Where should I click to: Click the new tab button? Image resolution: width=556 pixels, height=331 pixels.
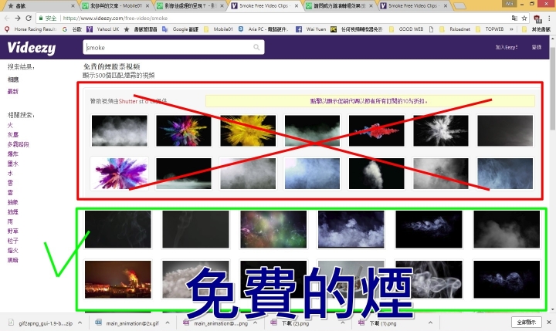pyautogui.click(x=460, y=5)
